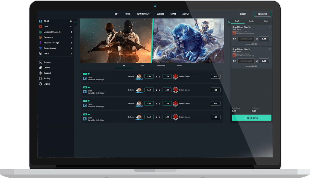Image resolution: width=310 pixels, height=178 pixels.
Task: Expand +15 more markets in second match row
Action: coord(215,90)
